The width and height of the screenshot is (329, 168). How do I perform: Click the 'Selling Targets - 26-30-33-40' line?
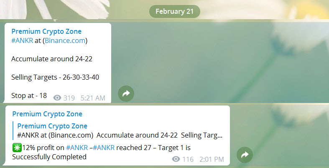pos(55,77)
